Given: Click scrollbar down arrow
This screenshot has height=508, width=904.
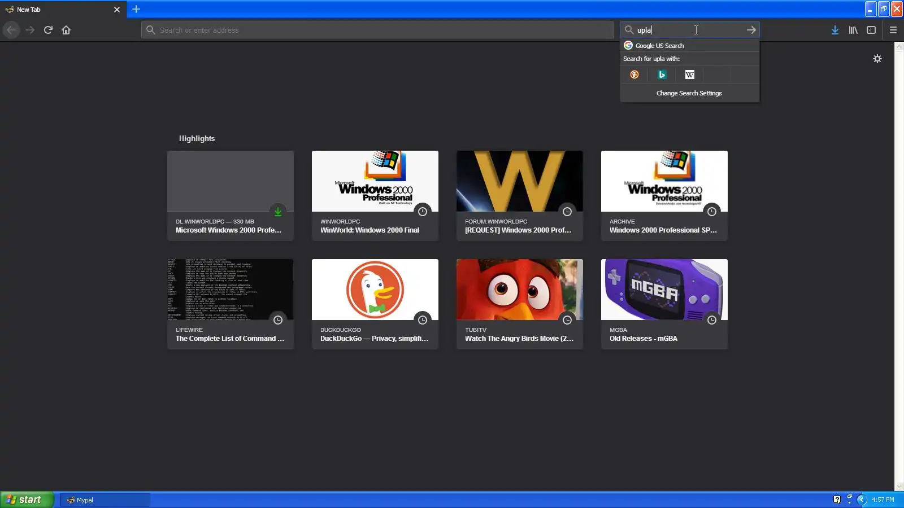Looking at the screenshot, I should pos(899,487).
